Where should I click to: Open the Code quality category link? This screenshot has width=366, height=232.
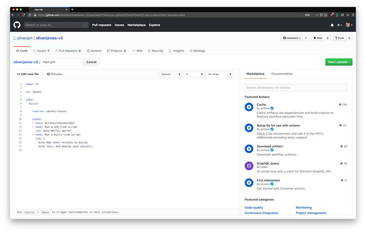(x=254, y=208)
